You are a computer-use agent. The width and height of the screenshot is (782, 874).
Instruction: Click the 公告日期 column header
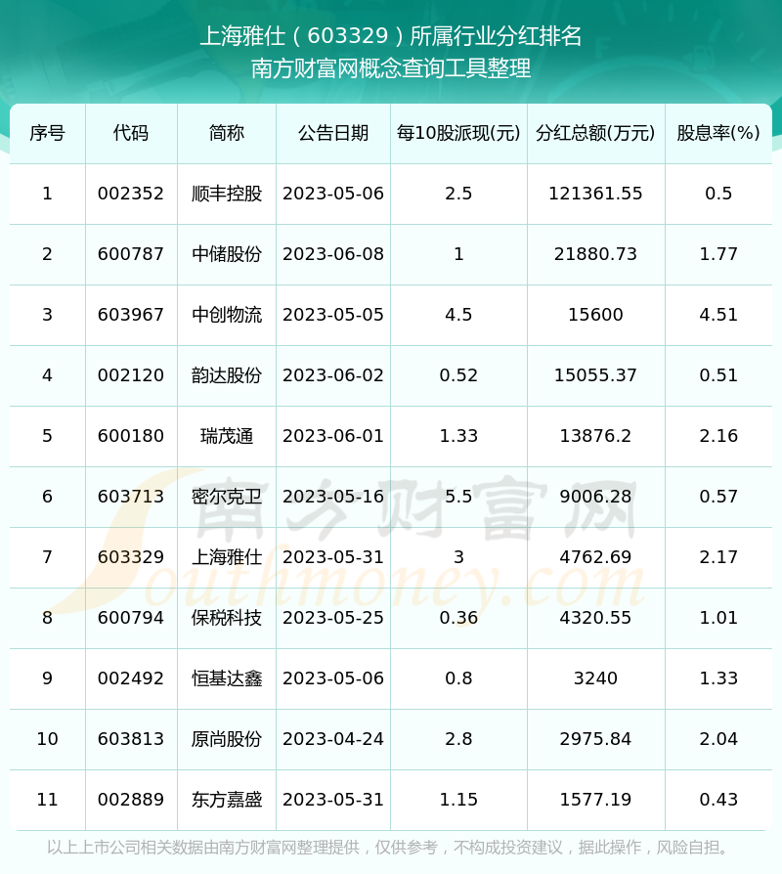pyautogui.click(x=333, y=133)
